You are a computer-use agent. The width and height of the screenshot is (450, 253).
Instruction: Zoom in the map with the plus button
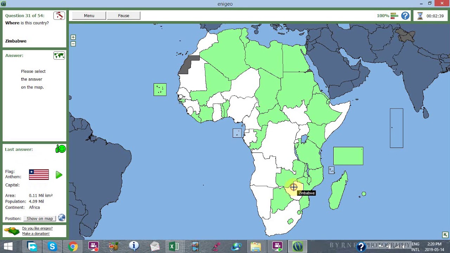click(73, 37)
